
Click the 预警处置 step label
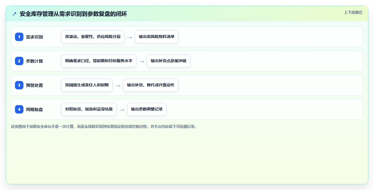[34, 85]
